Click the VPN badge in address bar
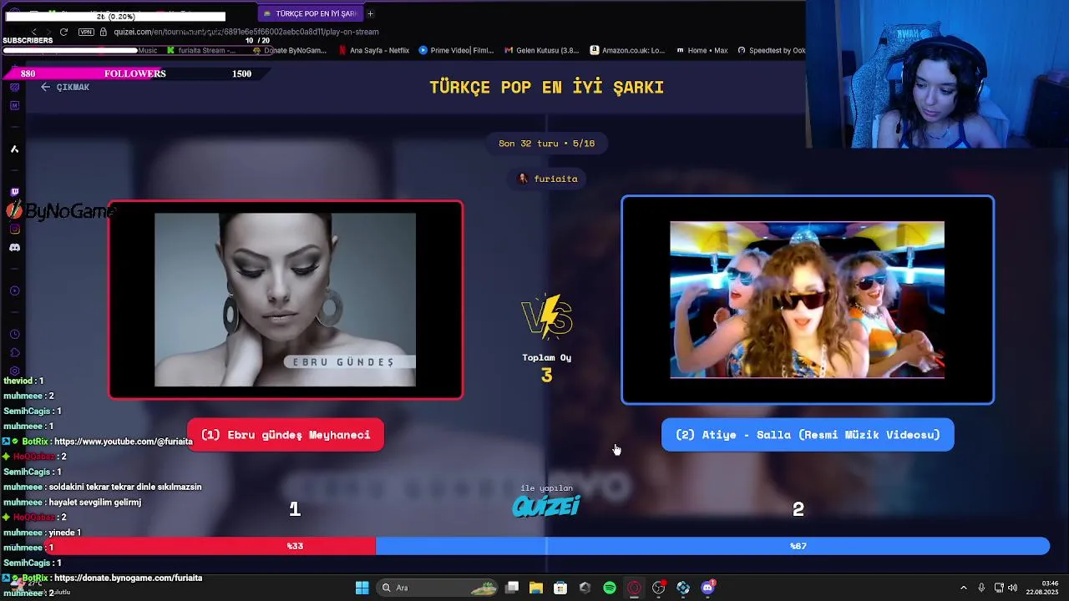 tap(86, 32)
